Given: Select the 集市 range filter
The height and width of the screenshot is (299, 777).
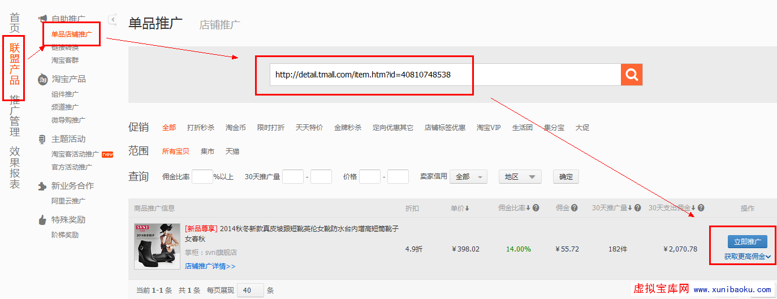Looking at the screenshot, I should tap(208, 151).
